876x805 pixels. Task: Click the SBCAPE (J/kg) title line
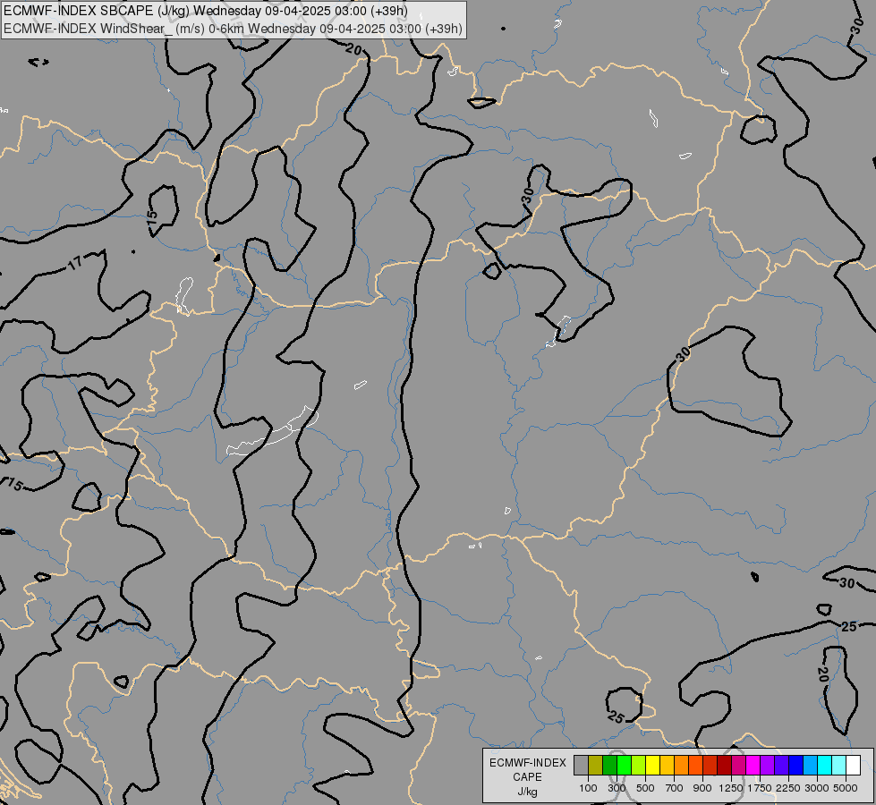tap(206, 11)
